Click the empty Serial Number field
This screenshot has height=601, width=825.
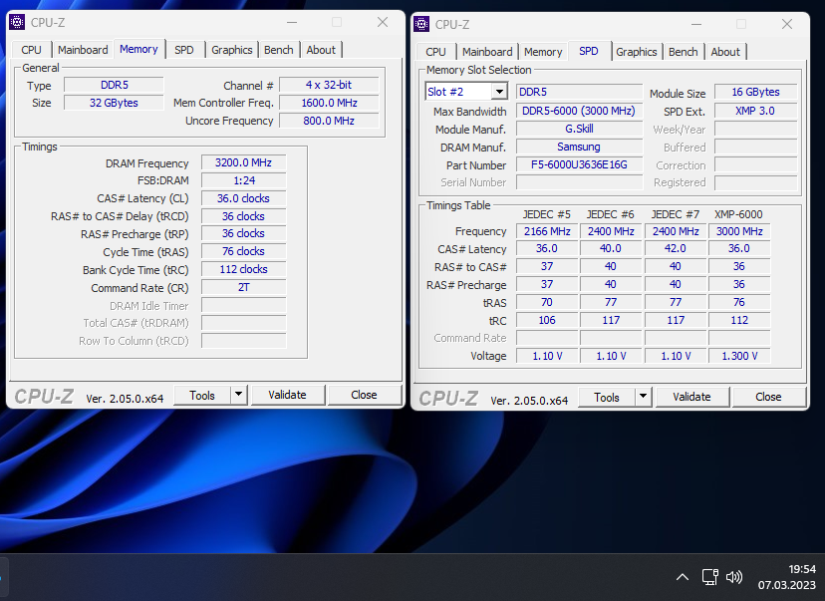click(579, 182)
